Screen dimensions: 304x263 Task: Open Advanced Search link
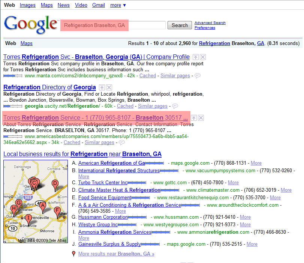[210, 23]
